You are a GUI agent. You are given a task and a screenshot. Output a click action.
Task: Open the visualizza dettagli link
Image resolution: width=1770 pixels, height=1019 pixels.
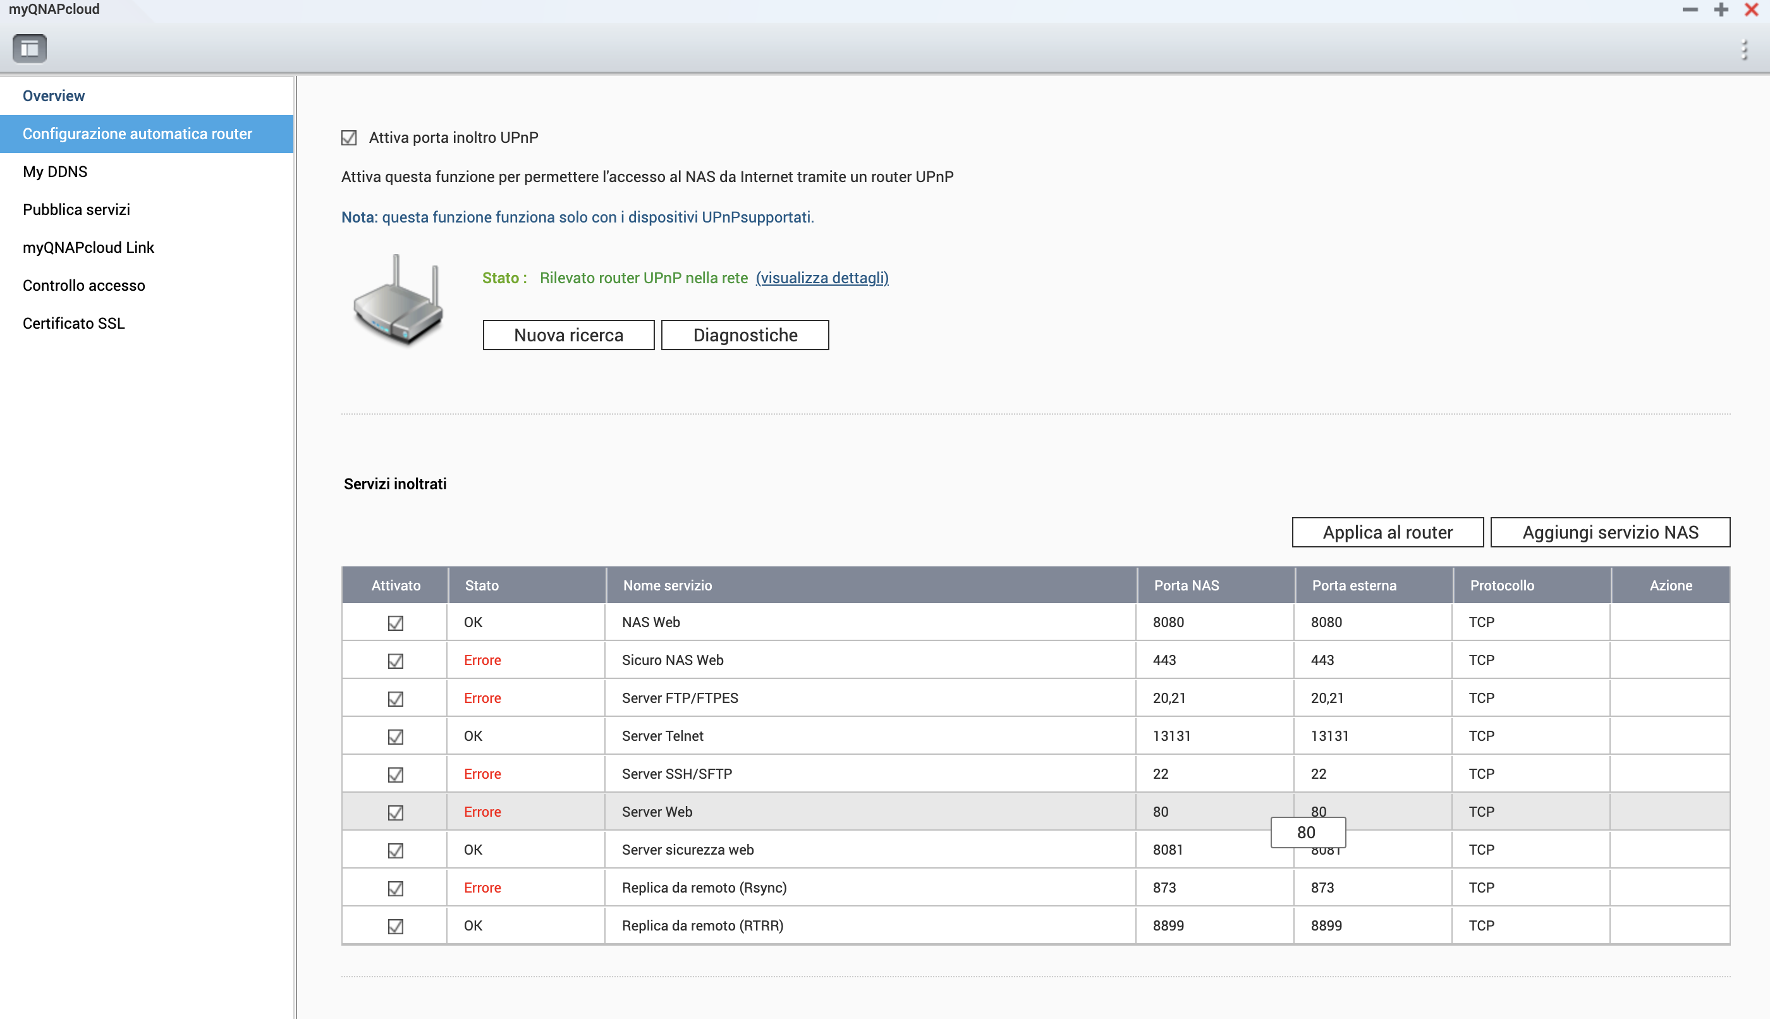pos(822,278)
